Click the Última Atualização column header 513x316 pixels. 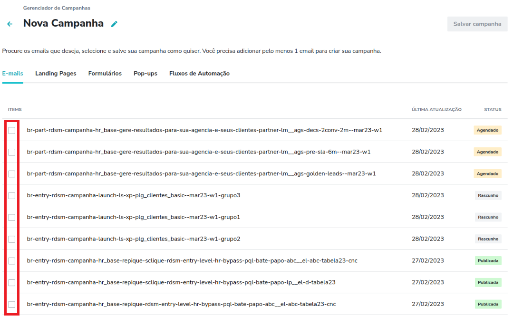coord(436,110)
